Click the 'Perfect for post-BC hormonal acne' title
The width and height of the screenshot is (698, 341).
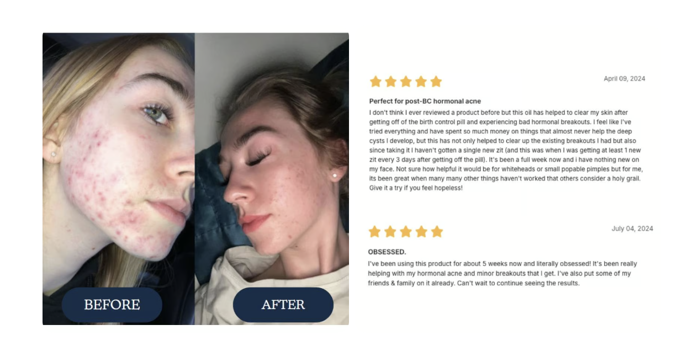click(x=425, y=102)
